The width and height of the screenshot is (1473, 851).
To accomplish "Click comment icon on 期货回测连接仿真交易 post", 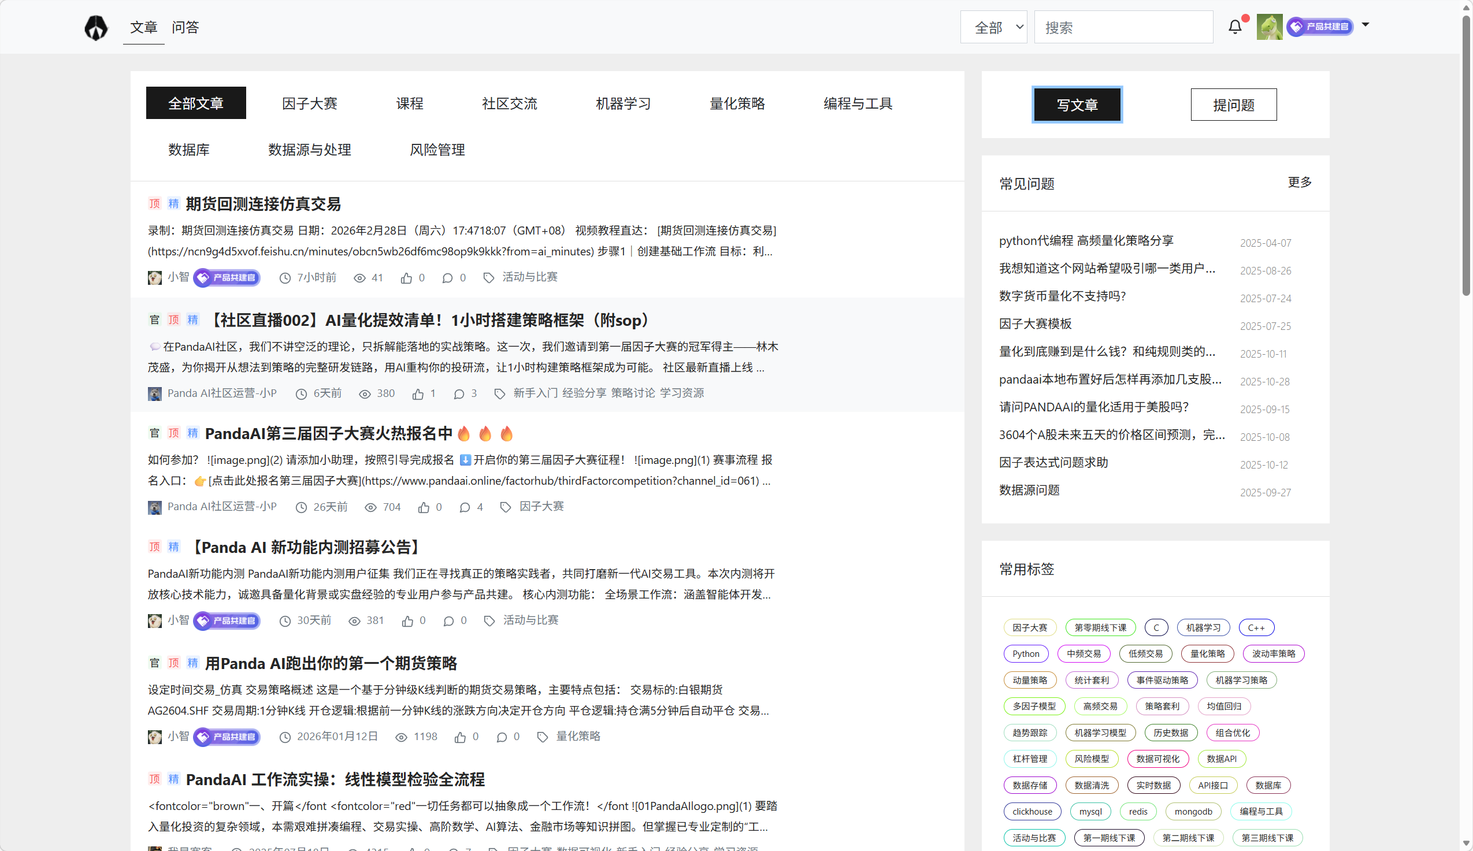I will pyautogui.click(x=447, y=278).
